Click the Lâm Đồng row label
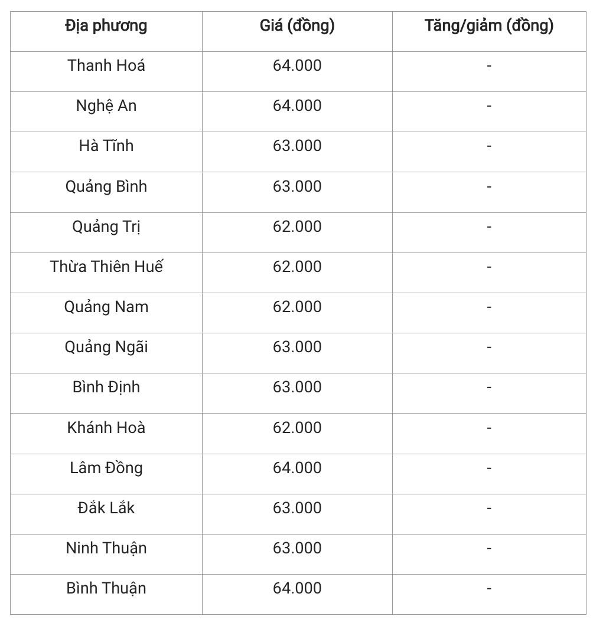593x623 pixels. [106, 468]
